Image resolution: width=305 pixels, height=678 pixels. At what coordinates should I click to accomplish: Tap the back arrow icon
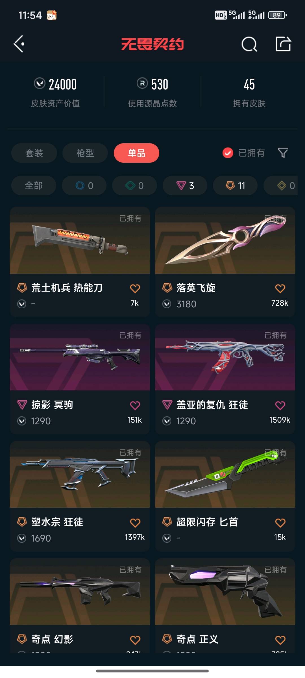click(19, 44)
